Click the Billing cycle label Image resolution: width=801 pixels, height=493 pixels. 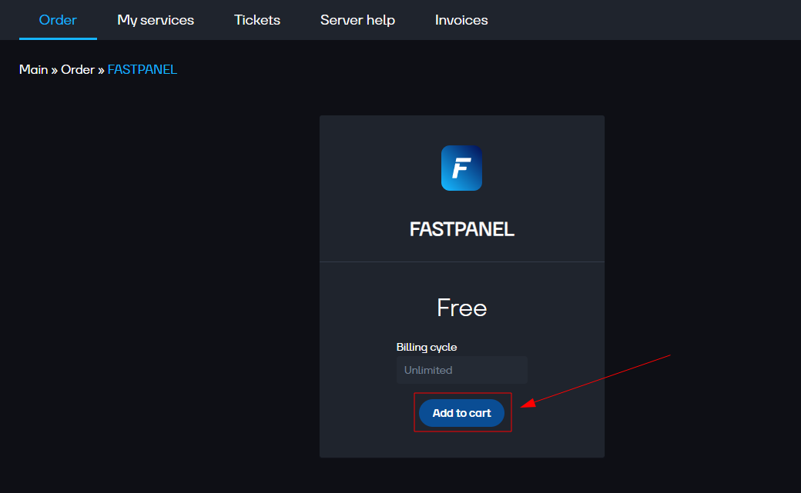point(427,347)
